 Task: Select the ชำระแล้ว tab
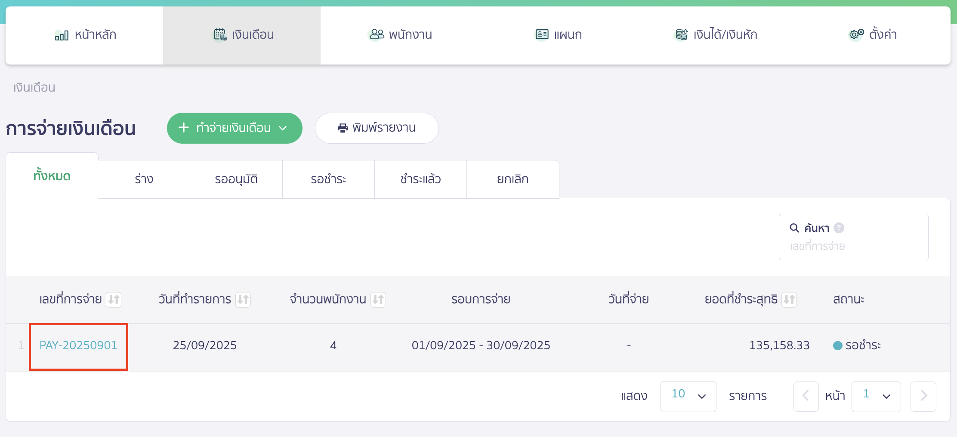click(x=420, y=179)
